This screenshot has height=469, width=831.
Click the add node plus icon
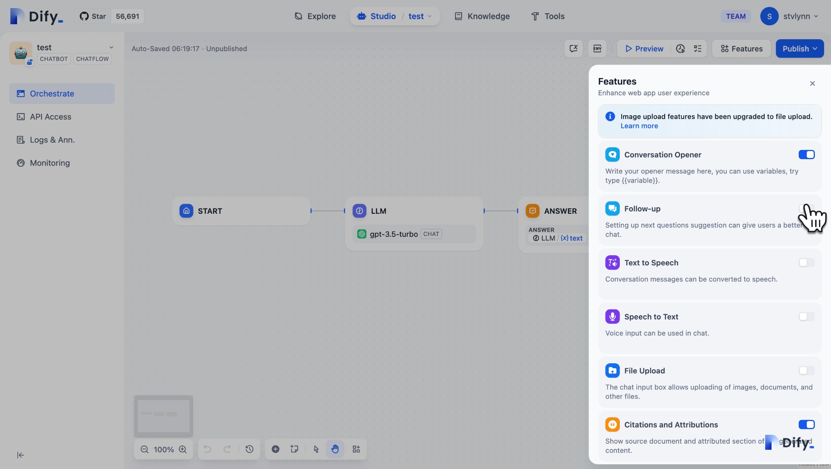point(275,449)
